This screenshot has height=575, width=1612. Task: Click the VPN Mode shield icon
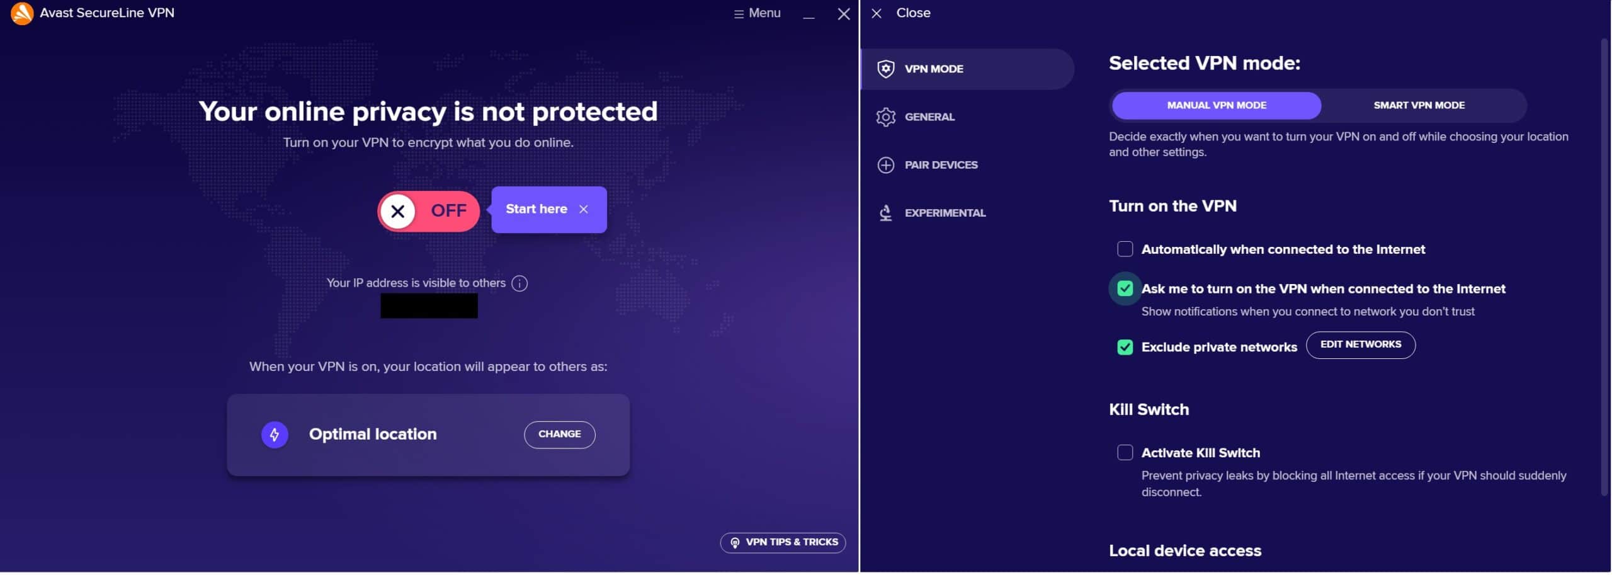click(x=886, y=69)
